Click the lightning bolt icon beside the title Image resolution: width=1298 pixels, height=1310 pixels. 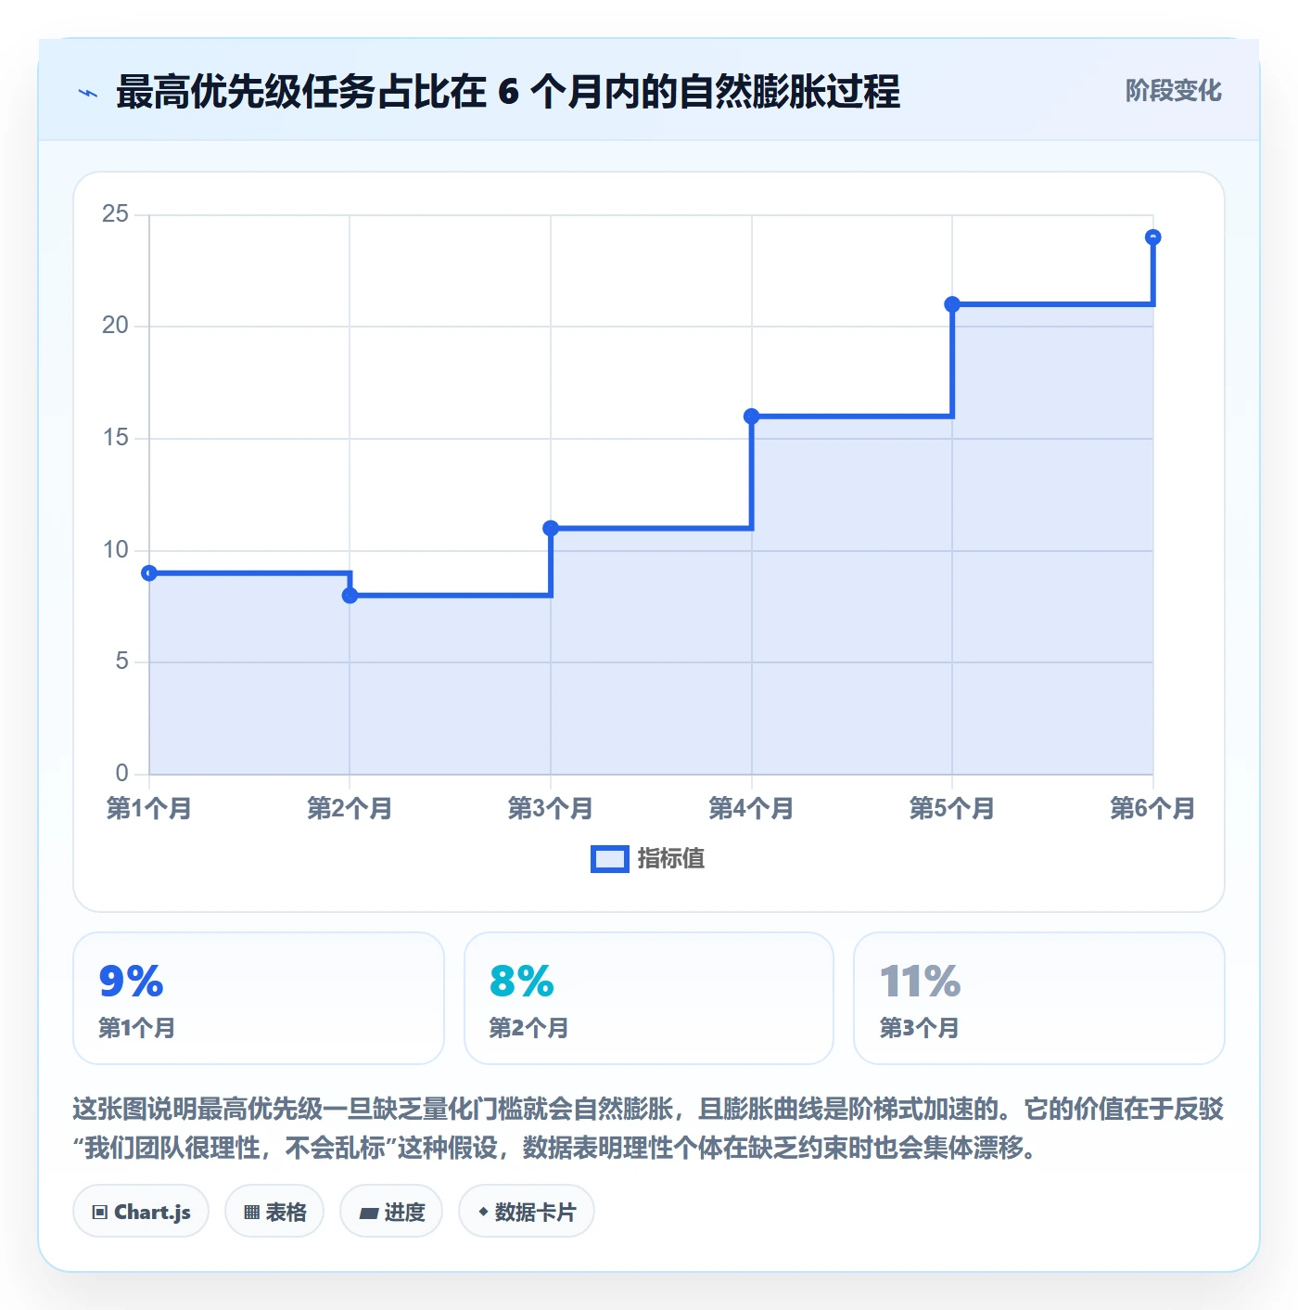(x=88, y=93)
